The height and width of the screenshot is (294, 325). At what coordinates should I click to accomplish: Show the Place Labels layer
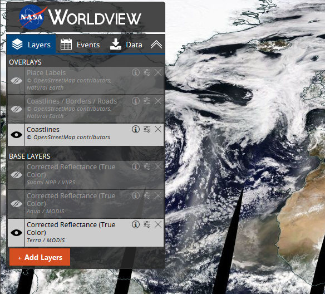coord(16,80)
